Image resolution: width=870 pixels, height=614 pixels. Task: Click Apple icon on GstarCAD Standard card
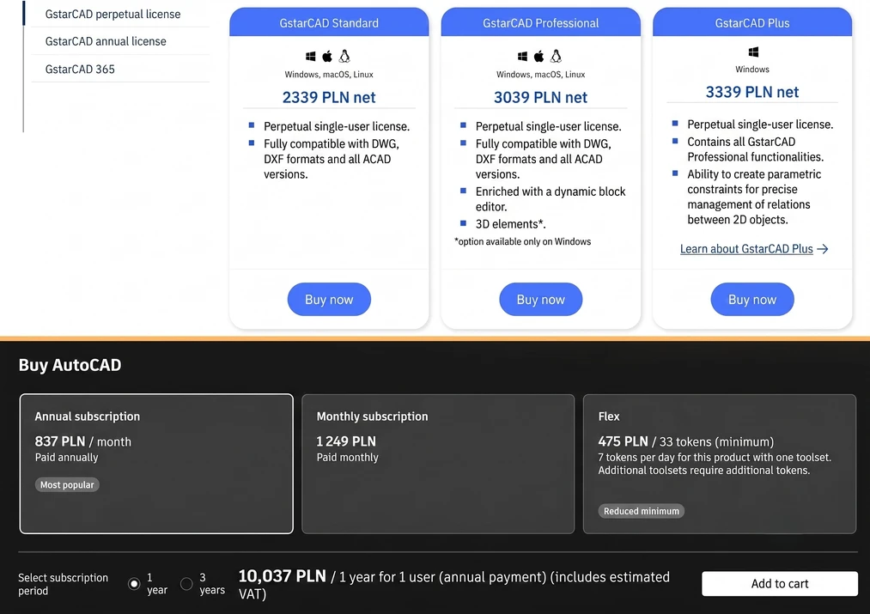tap(327, 56)
